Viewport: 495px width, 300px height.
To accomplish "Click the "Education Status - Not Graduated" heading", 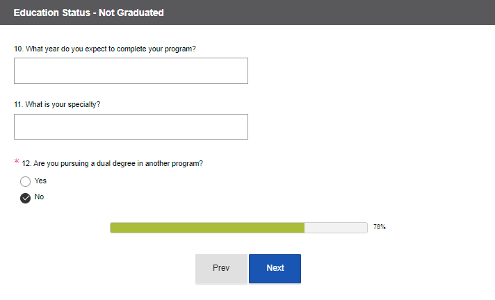I will (89, 12).
